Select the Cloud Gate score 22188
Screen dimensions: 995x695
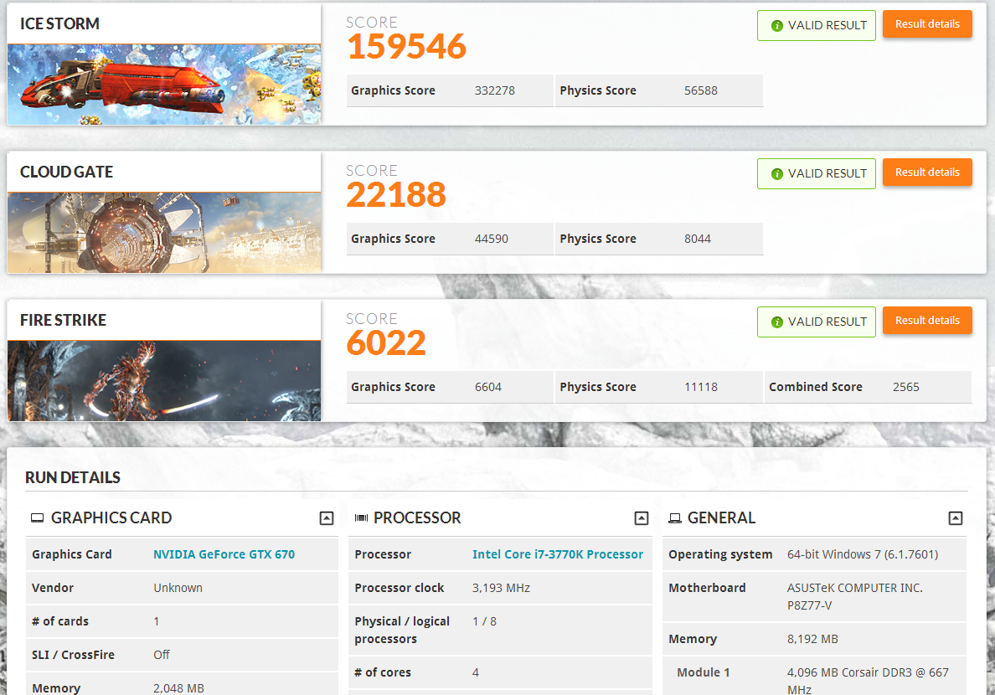tap(396, 195)
